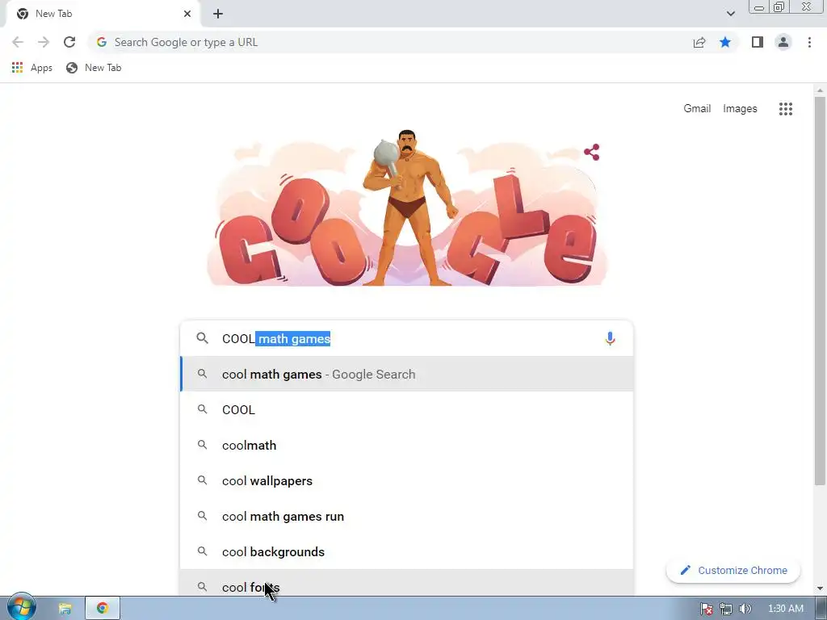The image size is (827, 620).
Task: Click the browser back arrow
Action: [18, 42]
